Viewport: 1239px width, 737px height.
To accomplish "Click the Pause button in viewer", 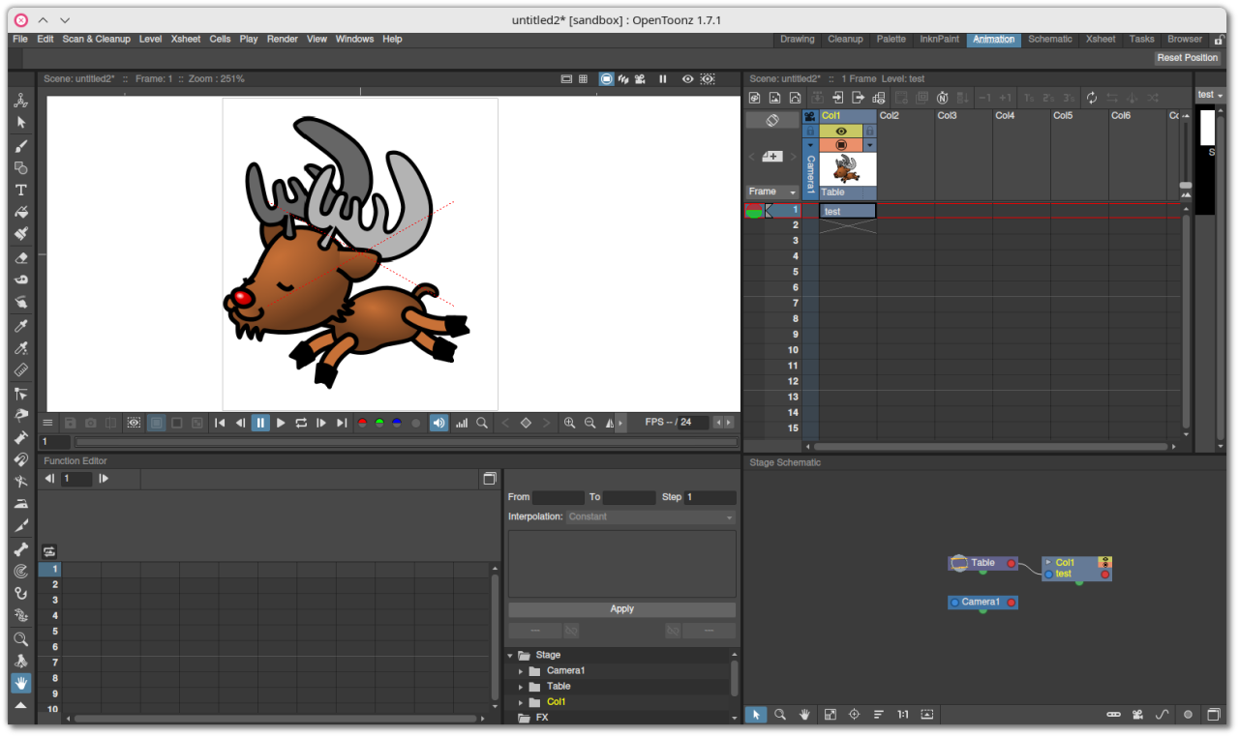I will coord(260,423).
